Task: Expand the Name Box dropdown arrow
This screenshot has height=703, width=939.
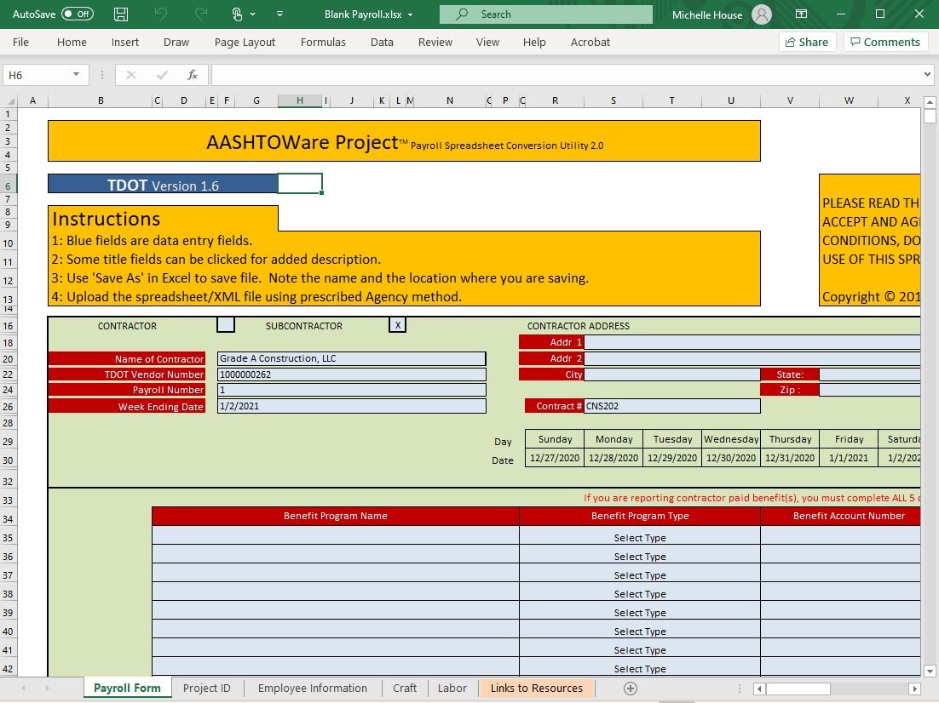Action: click(x=76, y=75)
